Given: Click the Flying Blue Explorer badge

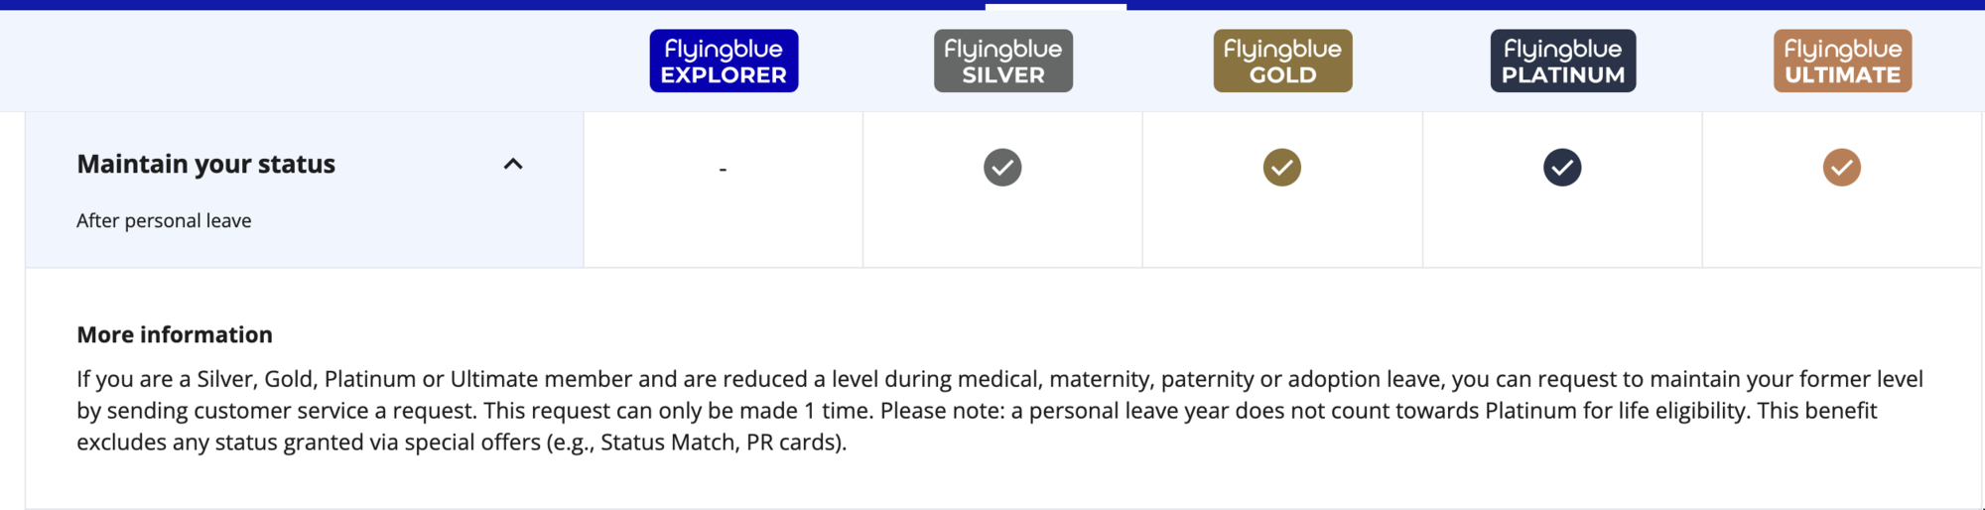Looking at the screenshot, I should (x=724, y=61).
